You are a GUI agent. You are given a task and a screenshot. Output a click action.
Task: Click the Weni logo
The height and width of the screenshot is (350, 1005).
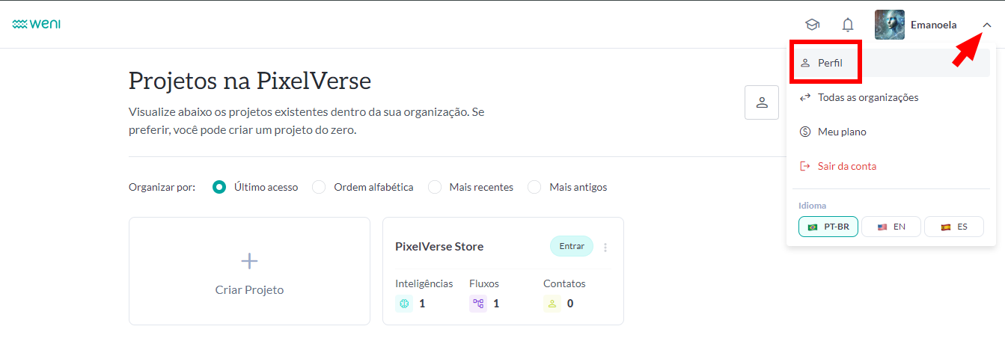tap(36, 24)
